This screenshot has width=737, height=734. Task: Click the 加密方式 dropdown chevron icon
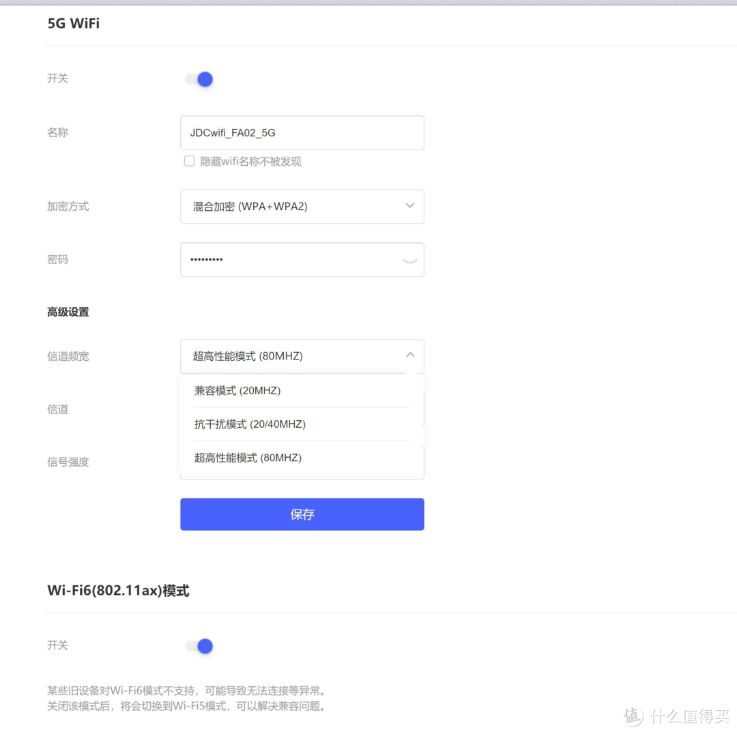pos(409,206)
